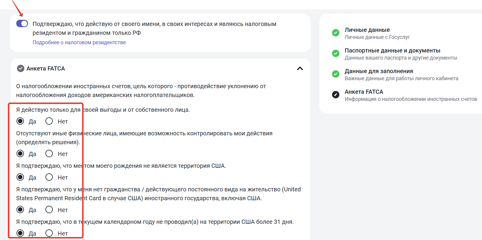482x240 pixels.
Task: Open 'Данные для заполнения' step
Action: pyautogui.click(x=379, y=71)
